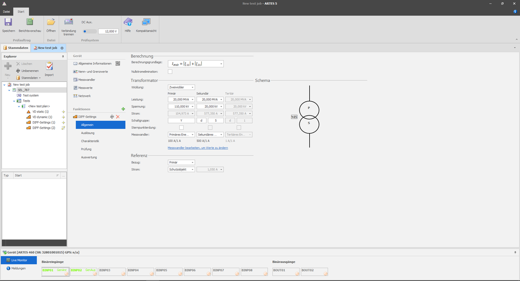This screenshot has height=281, width=520.
Task: Click the QR code icon beside Allgemeine Informationen
Action: pyautogui.click(x=118, y=64)
